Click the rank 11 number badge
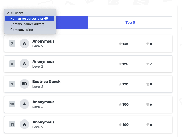The width and height of the screenshot is (182, 137). tap(12, 124)
